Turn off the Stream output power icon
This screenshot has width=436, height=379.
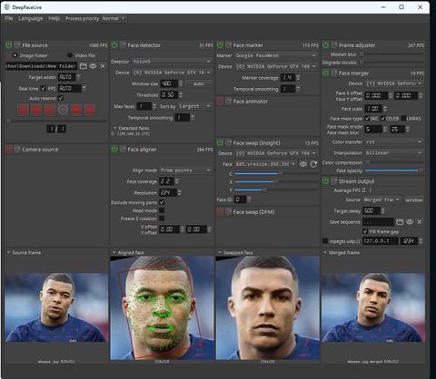coord(325,181)
